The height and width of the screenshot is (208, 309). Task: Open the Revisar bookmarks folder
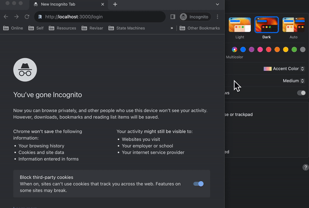(x=92, y=28)
